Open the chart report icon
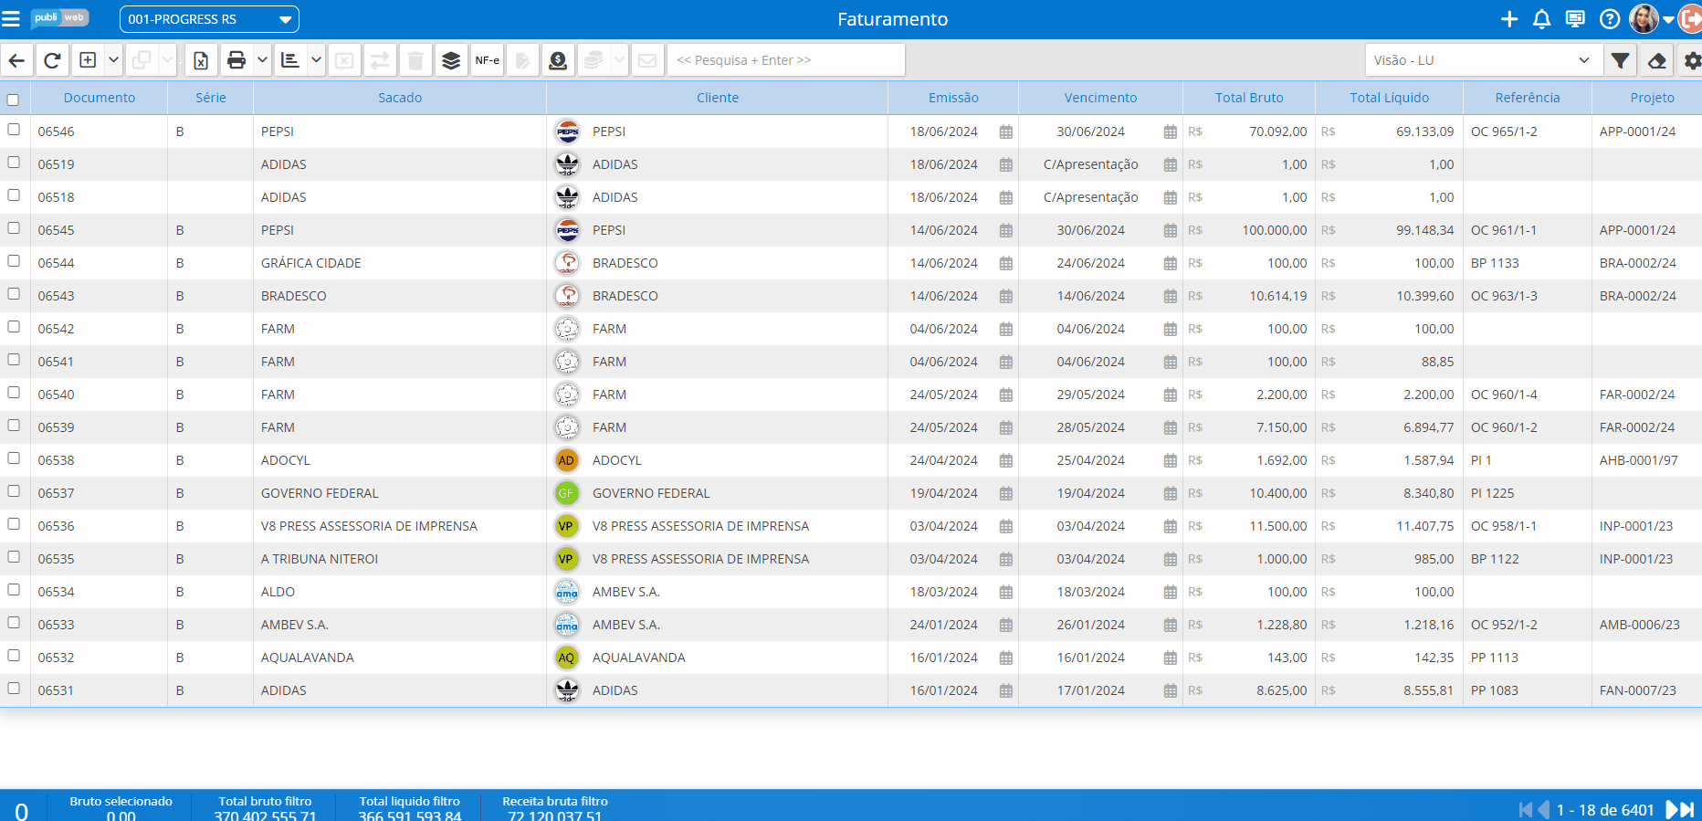 (290, 60)
